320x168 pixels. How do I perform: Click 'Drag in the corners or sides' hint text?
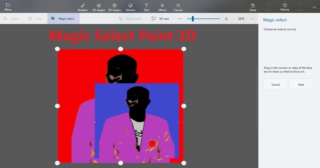pos(288,70)
